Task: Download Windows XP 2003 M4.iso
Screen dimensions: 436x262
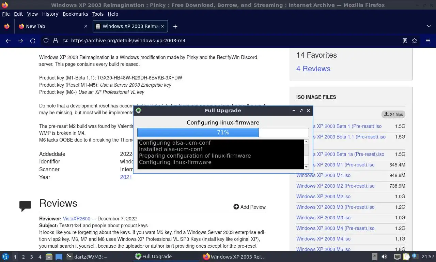Action: click(323, 239)
